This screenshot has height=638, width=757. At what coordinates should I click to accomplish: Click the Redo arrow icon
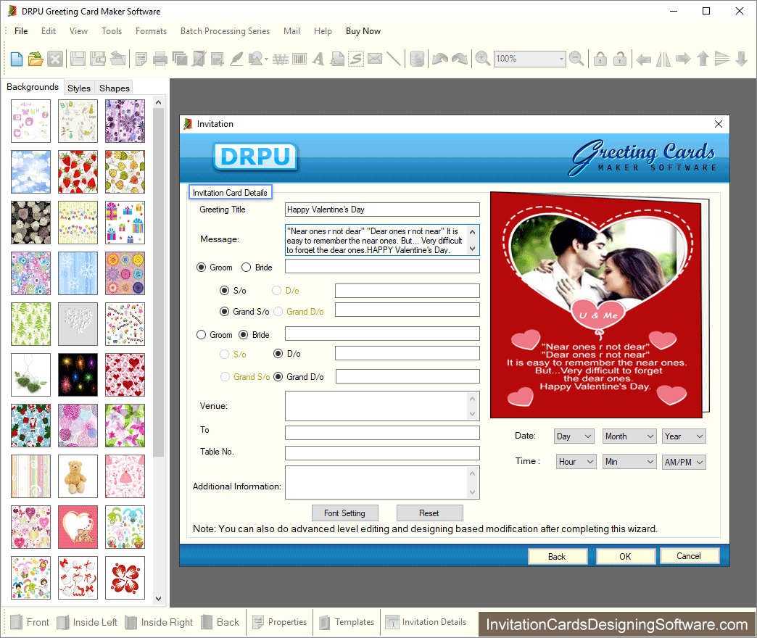coord(460,59)
